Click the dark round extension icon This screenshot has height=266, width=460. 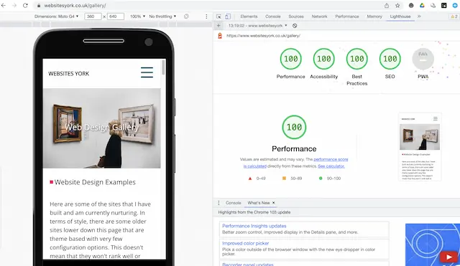[411, 6]
